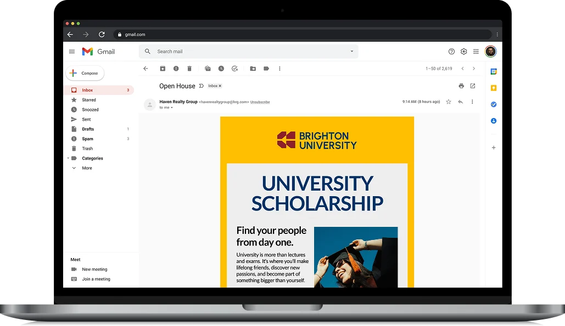This screenshot has width=565, height=326.
Task: Open the Inbox folder
Action: click(x=99, y=90)
